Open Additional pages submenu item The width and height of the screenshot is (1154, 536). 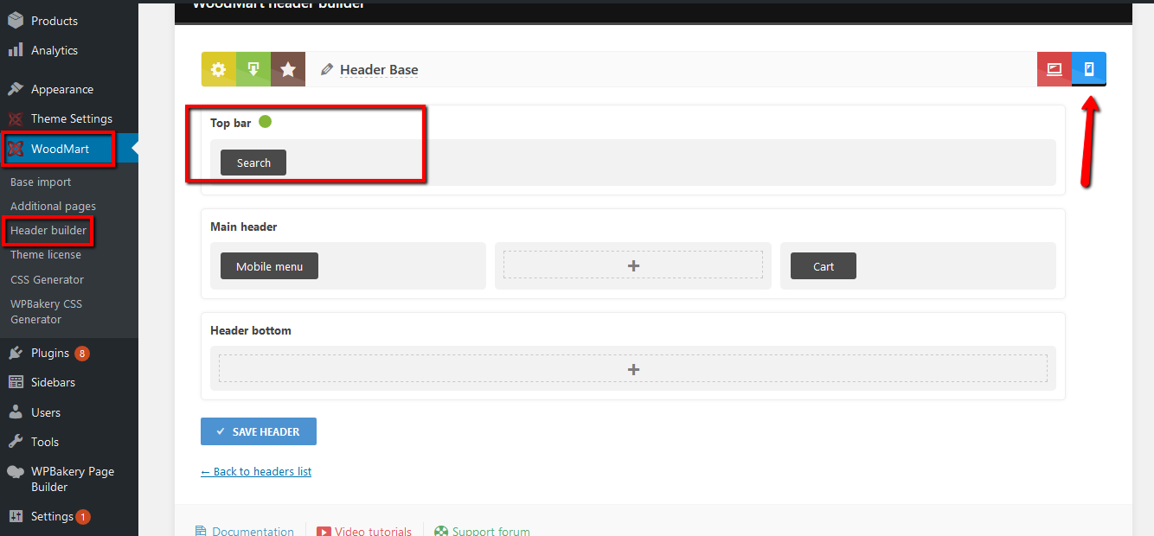(x=53, y=207)
